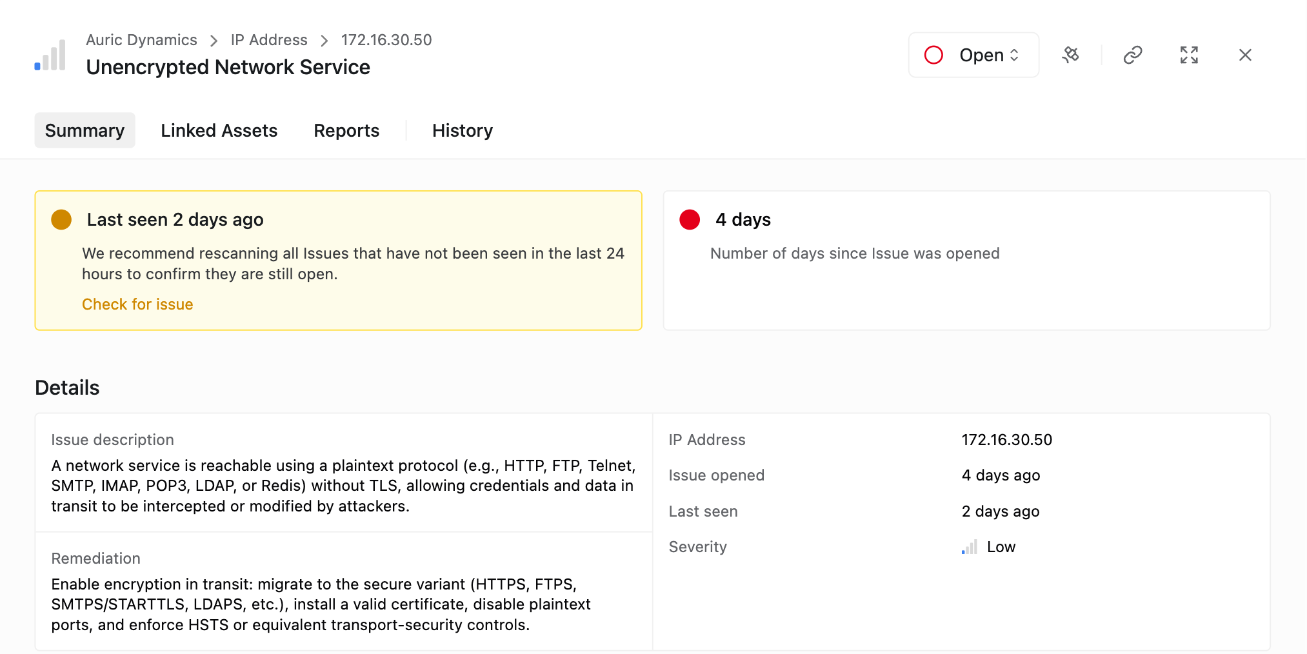Viewport: 1307px width, 654px height.
Task: Expand the panel to full screen
Action: (x=1188, y=55)
